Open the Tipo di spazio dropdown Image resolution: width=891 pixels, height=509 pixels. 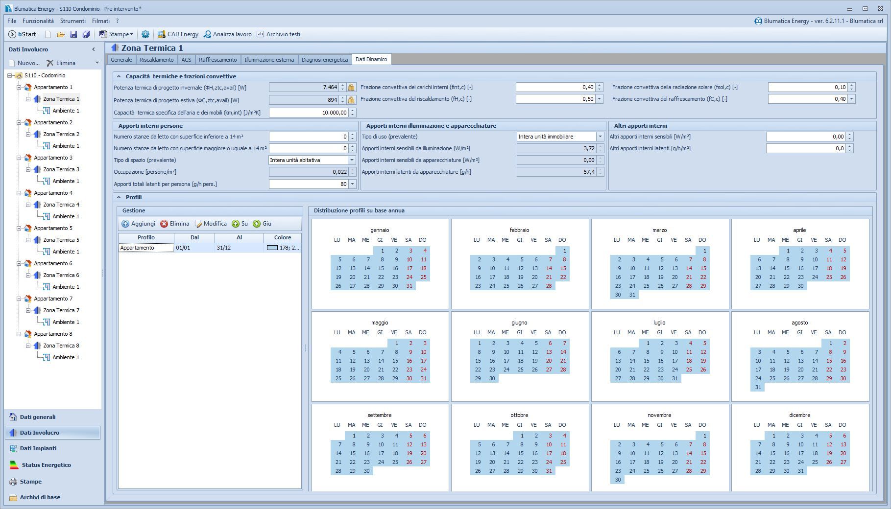352,160
